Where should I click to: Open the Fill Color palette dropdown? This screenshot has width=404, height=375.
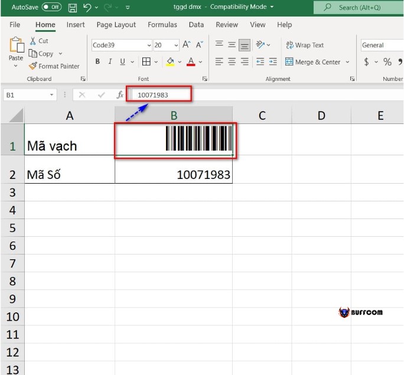click(180, 62)
